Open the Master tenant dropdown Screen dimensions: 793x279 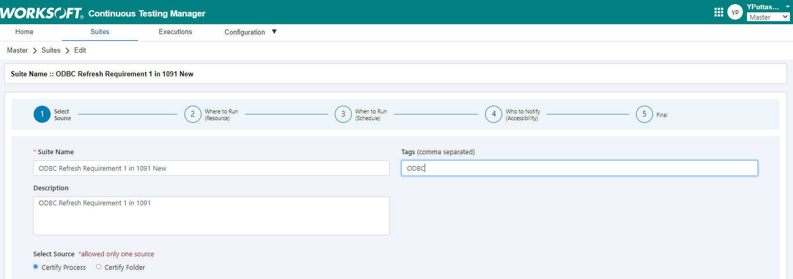768,17
